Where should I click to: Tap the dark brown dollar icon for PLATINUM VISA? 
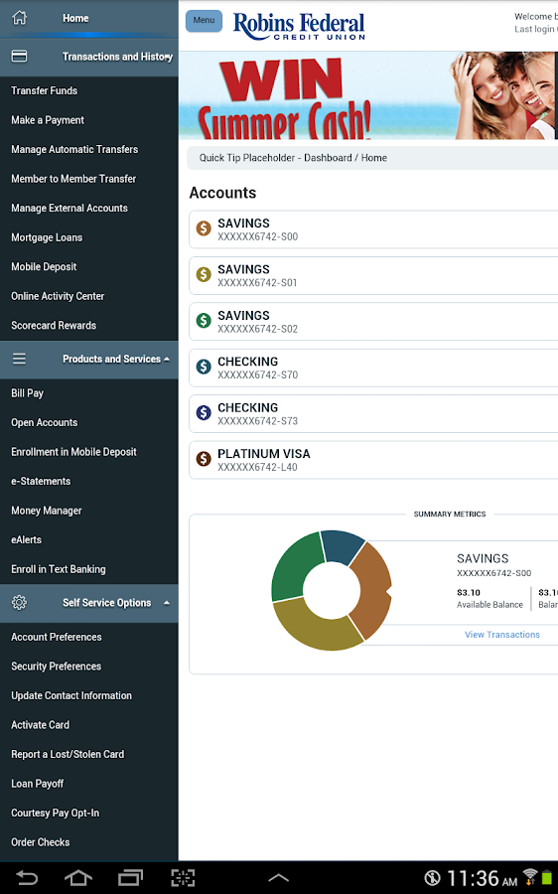click(x=204, y=459)
